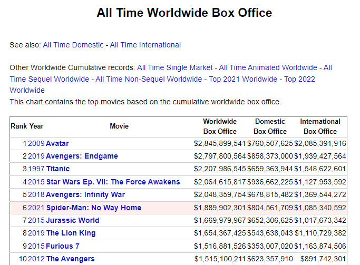The width and height of the screenshot is (360, 265).
Task: Open the All Time Domestic link
Action: (73, 45)
